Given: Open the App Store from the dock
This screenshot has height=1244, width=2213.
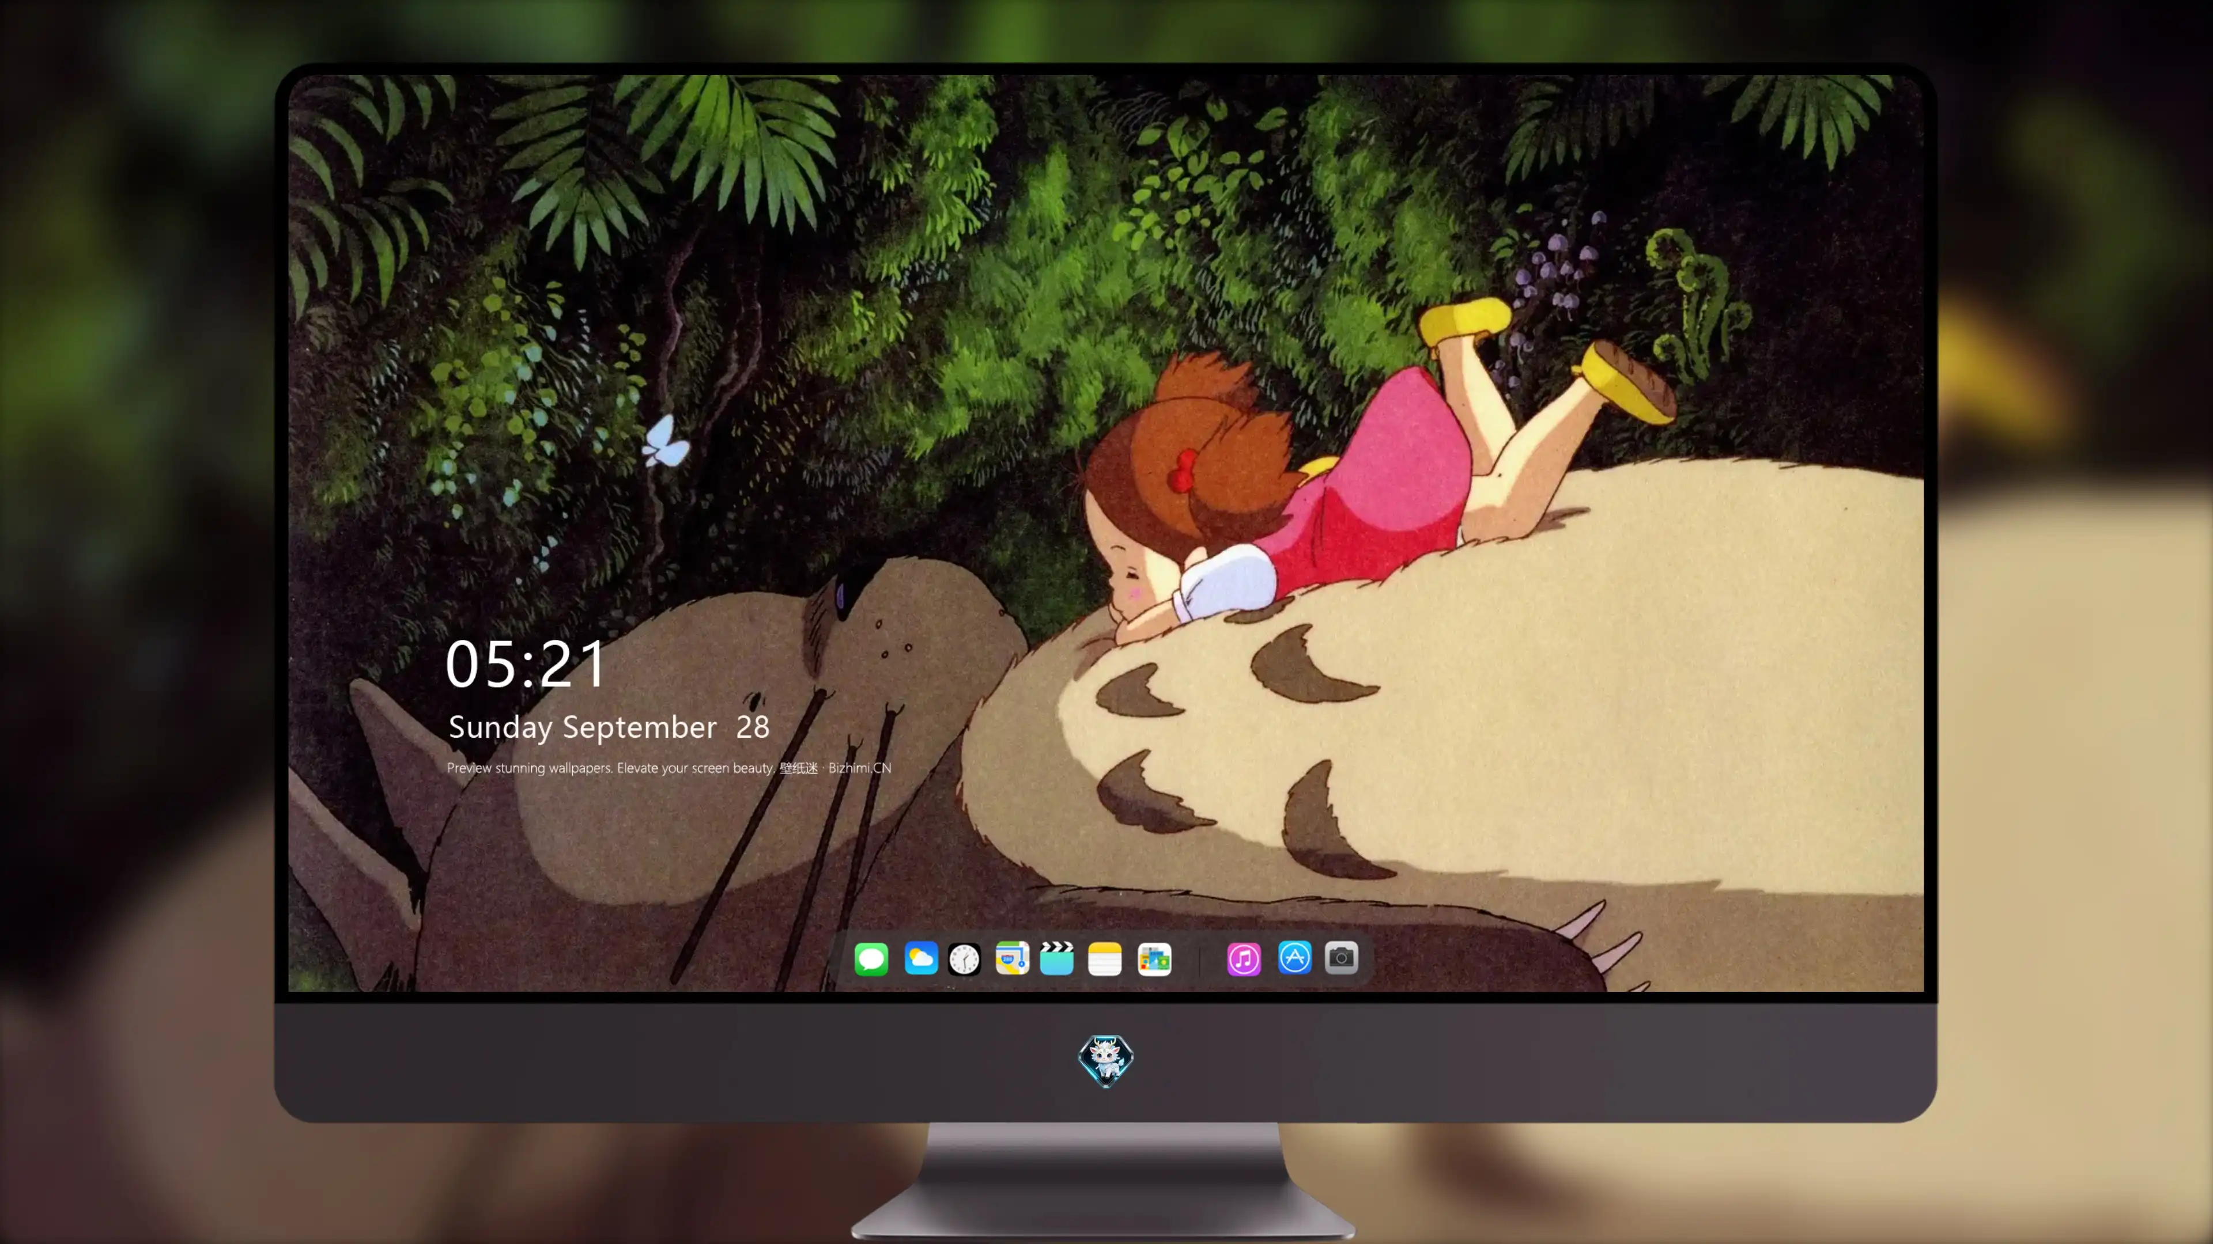Looking at the screenshot, I should tap(1294, 958).
